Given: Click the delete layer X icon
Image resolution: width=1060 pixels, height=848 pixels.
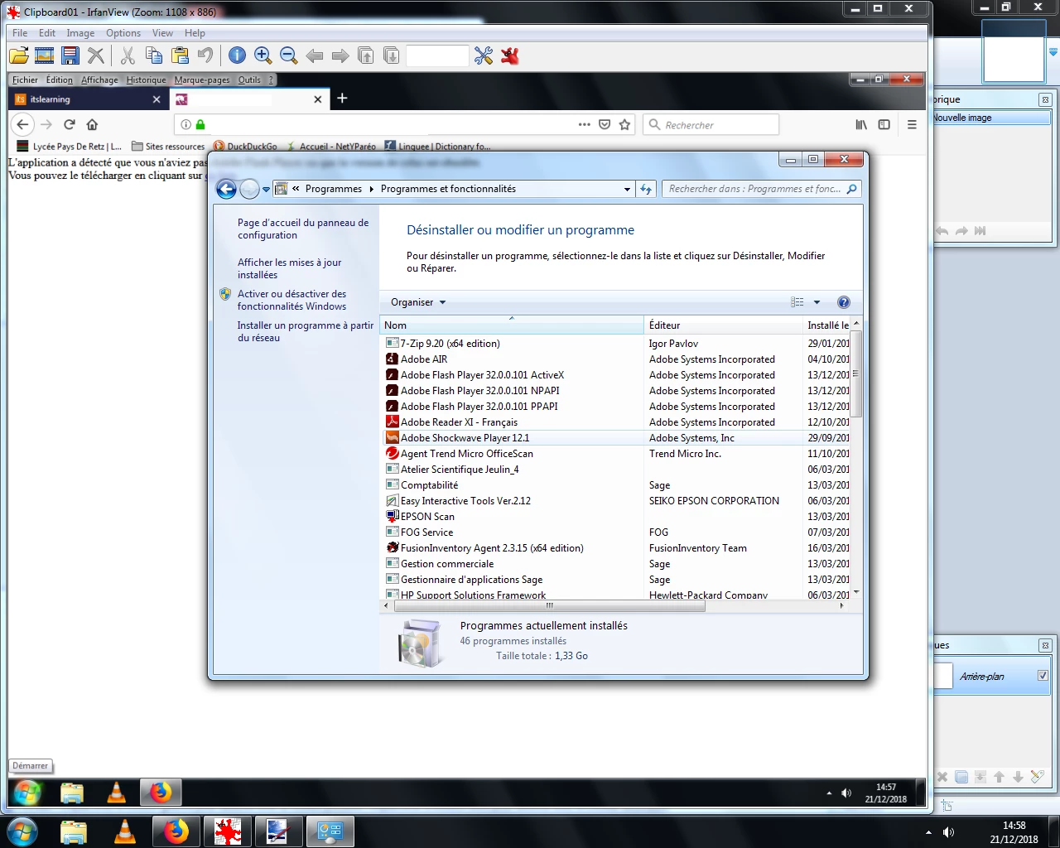Looking at the screenshot, I should (942, 777).
